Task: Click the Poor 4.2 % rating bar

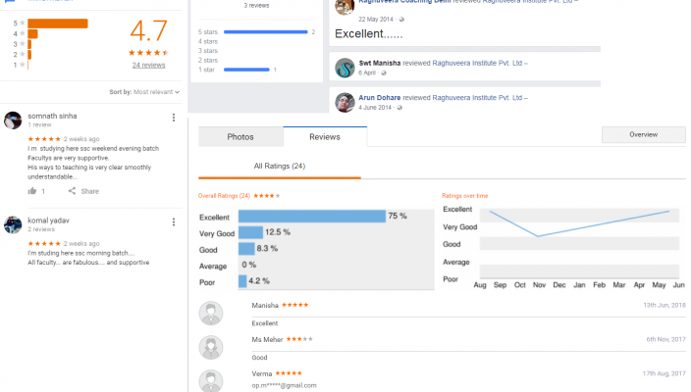Action: pyautogui.click(x=242, y=281)
